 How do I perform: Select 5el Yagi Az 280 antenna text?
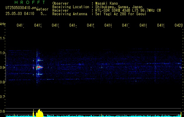point(121,14)
